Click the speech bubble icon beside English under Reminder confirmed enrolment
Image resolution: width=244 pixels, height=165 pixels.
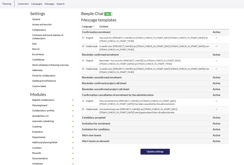tap(83, 61)
